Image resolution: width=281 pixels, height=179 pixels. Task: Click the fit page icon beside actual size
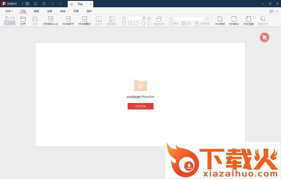[130, 23]
